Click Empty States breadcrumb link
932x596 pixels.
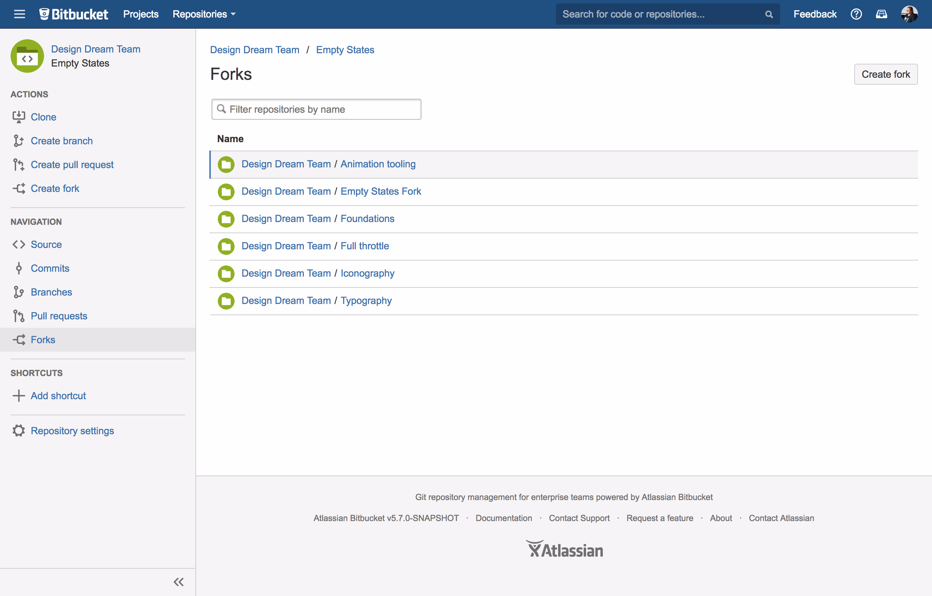(345, 50)
